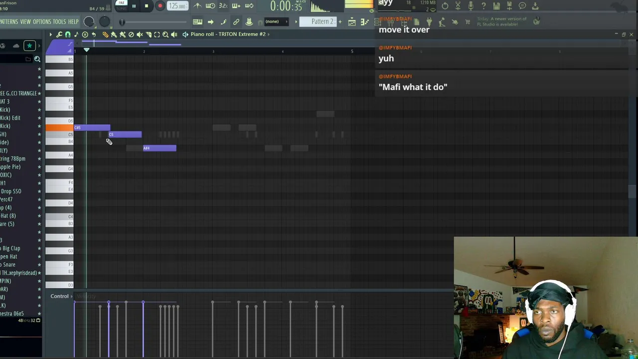Select the playback/scrub speaker tool
Image resolution: width=638 pixels, height=359 pixels.
pyautogui.click(x=174, y=34)
